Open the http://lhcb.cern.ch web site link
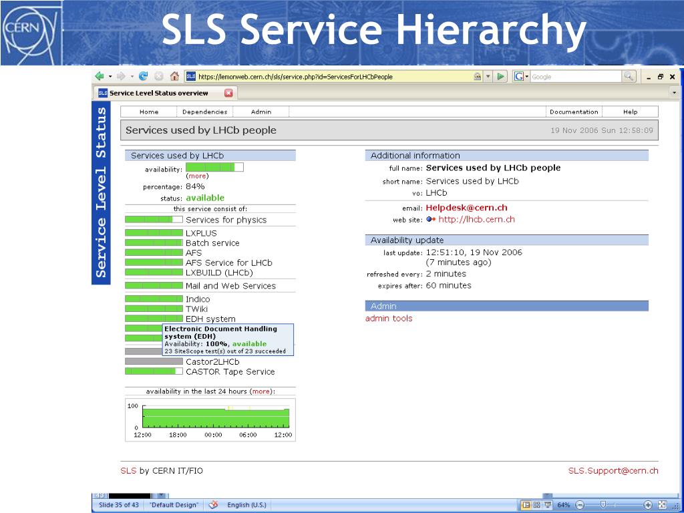 476,219
